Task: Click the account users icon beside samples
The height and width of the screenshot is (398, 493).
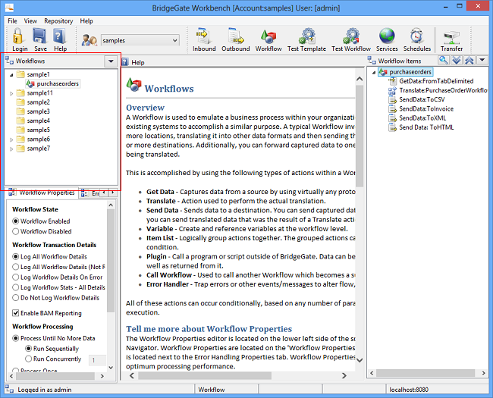Action: click(x=89, y=40)
